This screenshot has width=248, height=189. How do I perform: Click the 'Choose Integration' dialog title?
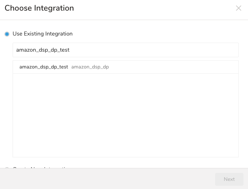click(x=39, y=8)
